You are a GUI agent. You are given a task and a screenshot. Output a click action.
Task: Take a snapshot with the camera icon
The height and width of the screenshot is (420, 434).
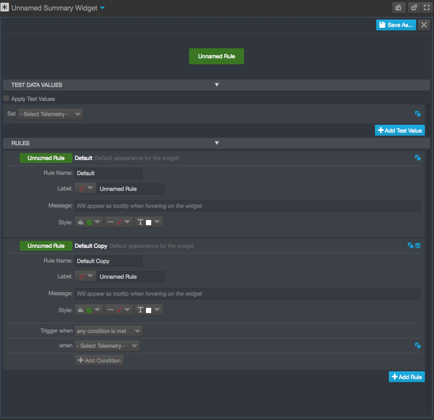click(398, 7)
